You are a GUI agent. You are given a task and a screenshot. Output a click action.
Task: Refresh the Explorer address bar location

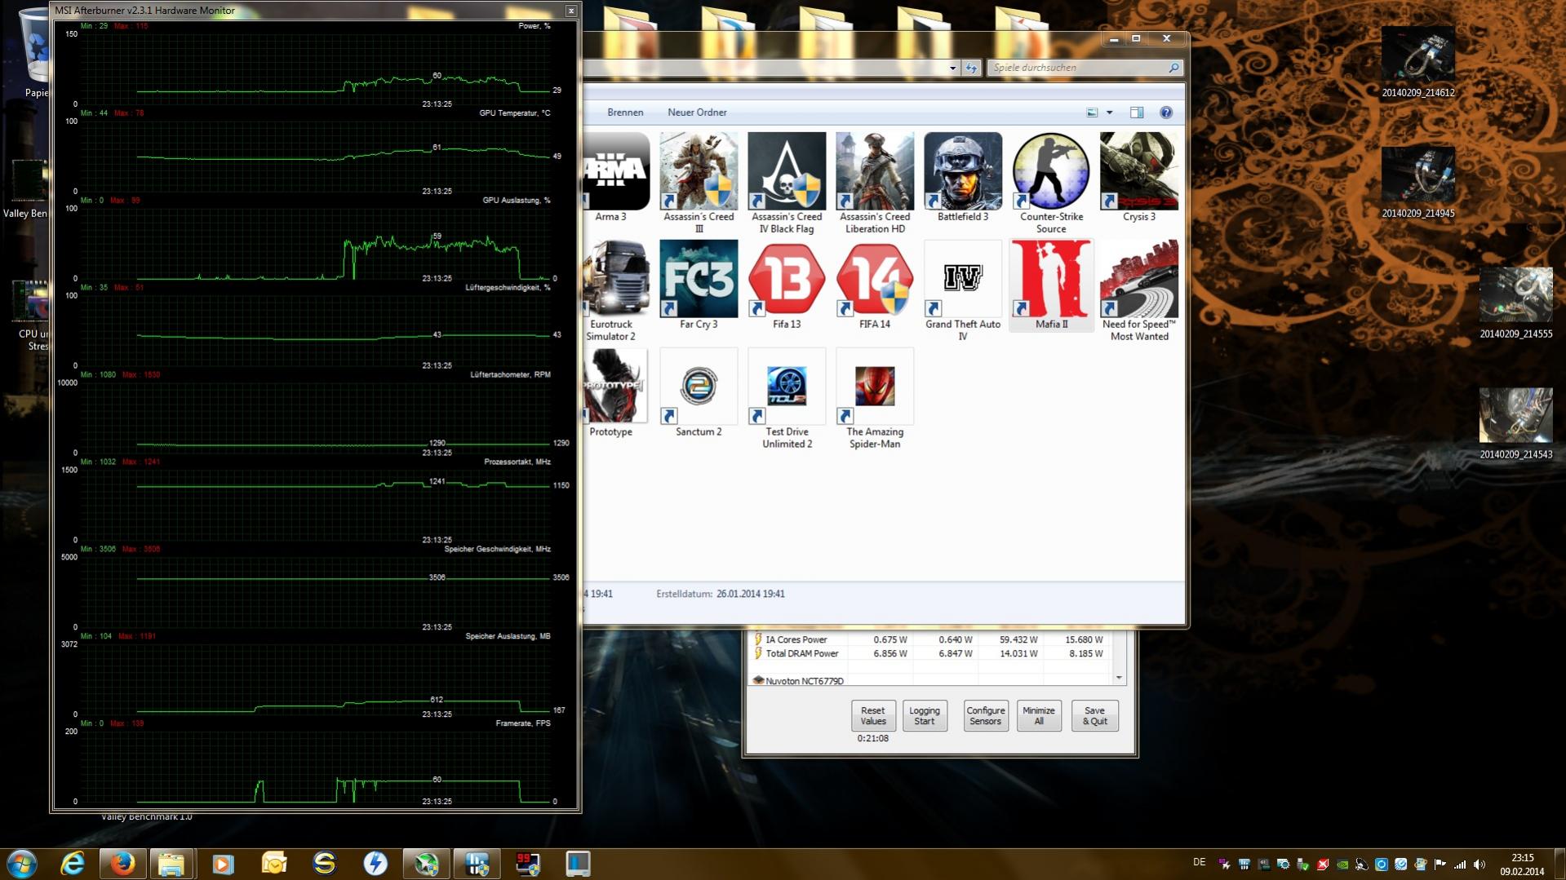(971, 68)
